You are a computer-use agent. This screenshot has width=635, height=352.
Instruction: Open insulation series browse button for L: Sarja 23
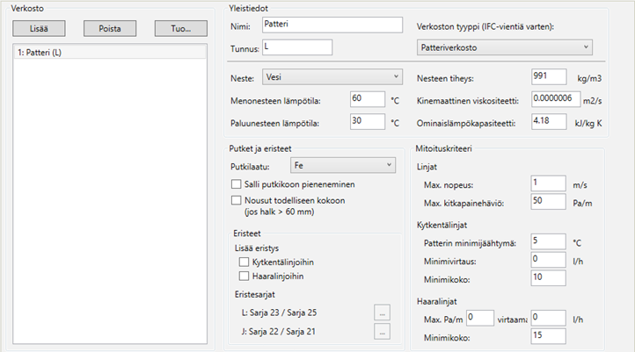(x=382, y=312)
